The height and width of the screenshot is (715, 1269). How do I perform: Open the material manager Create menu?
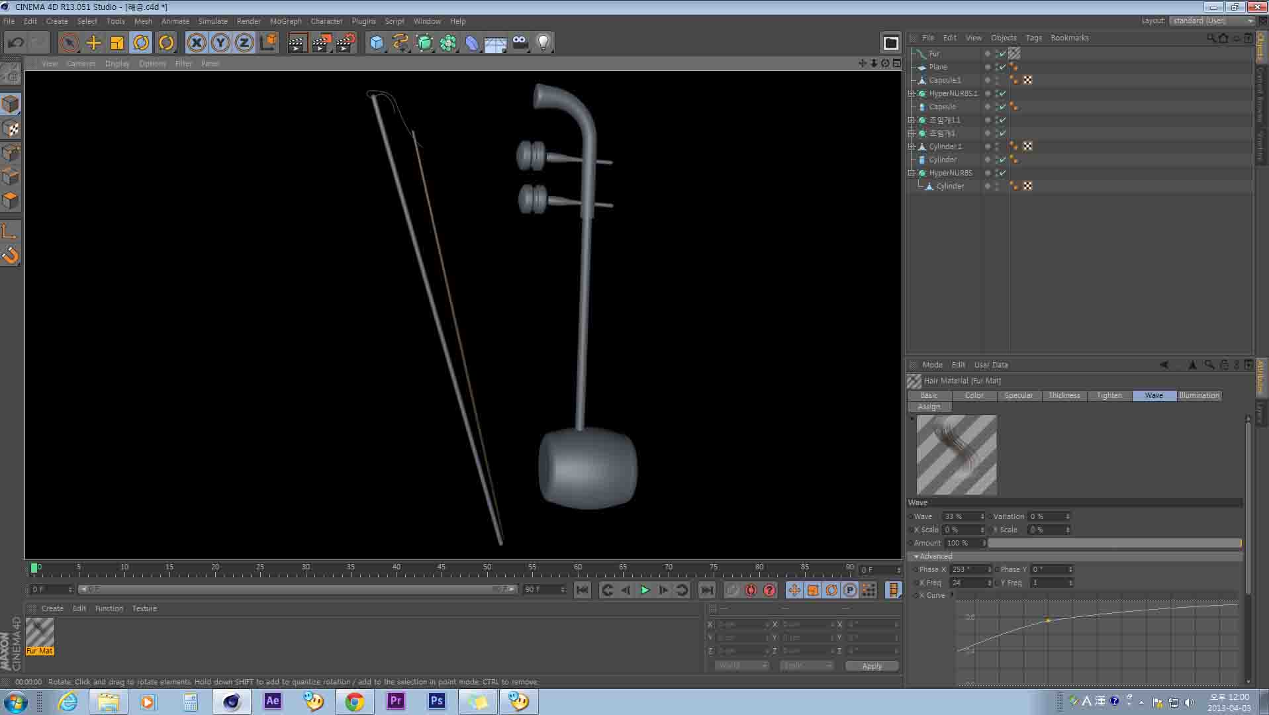point(52,608)
